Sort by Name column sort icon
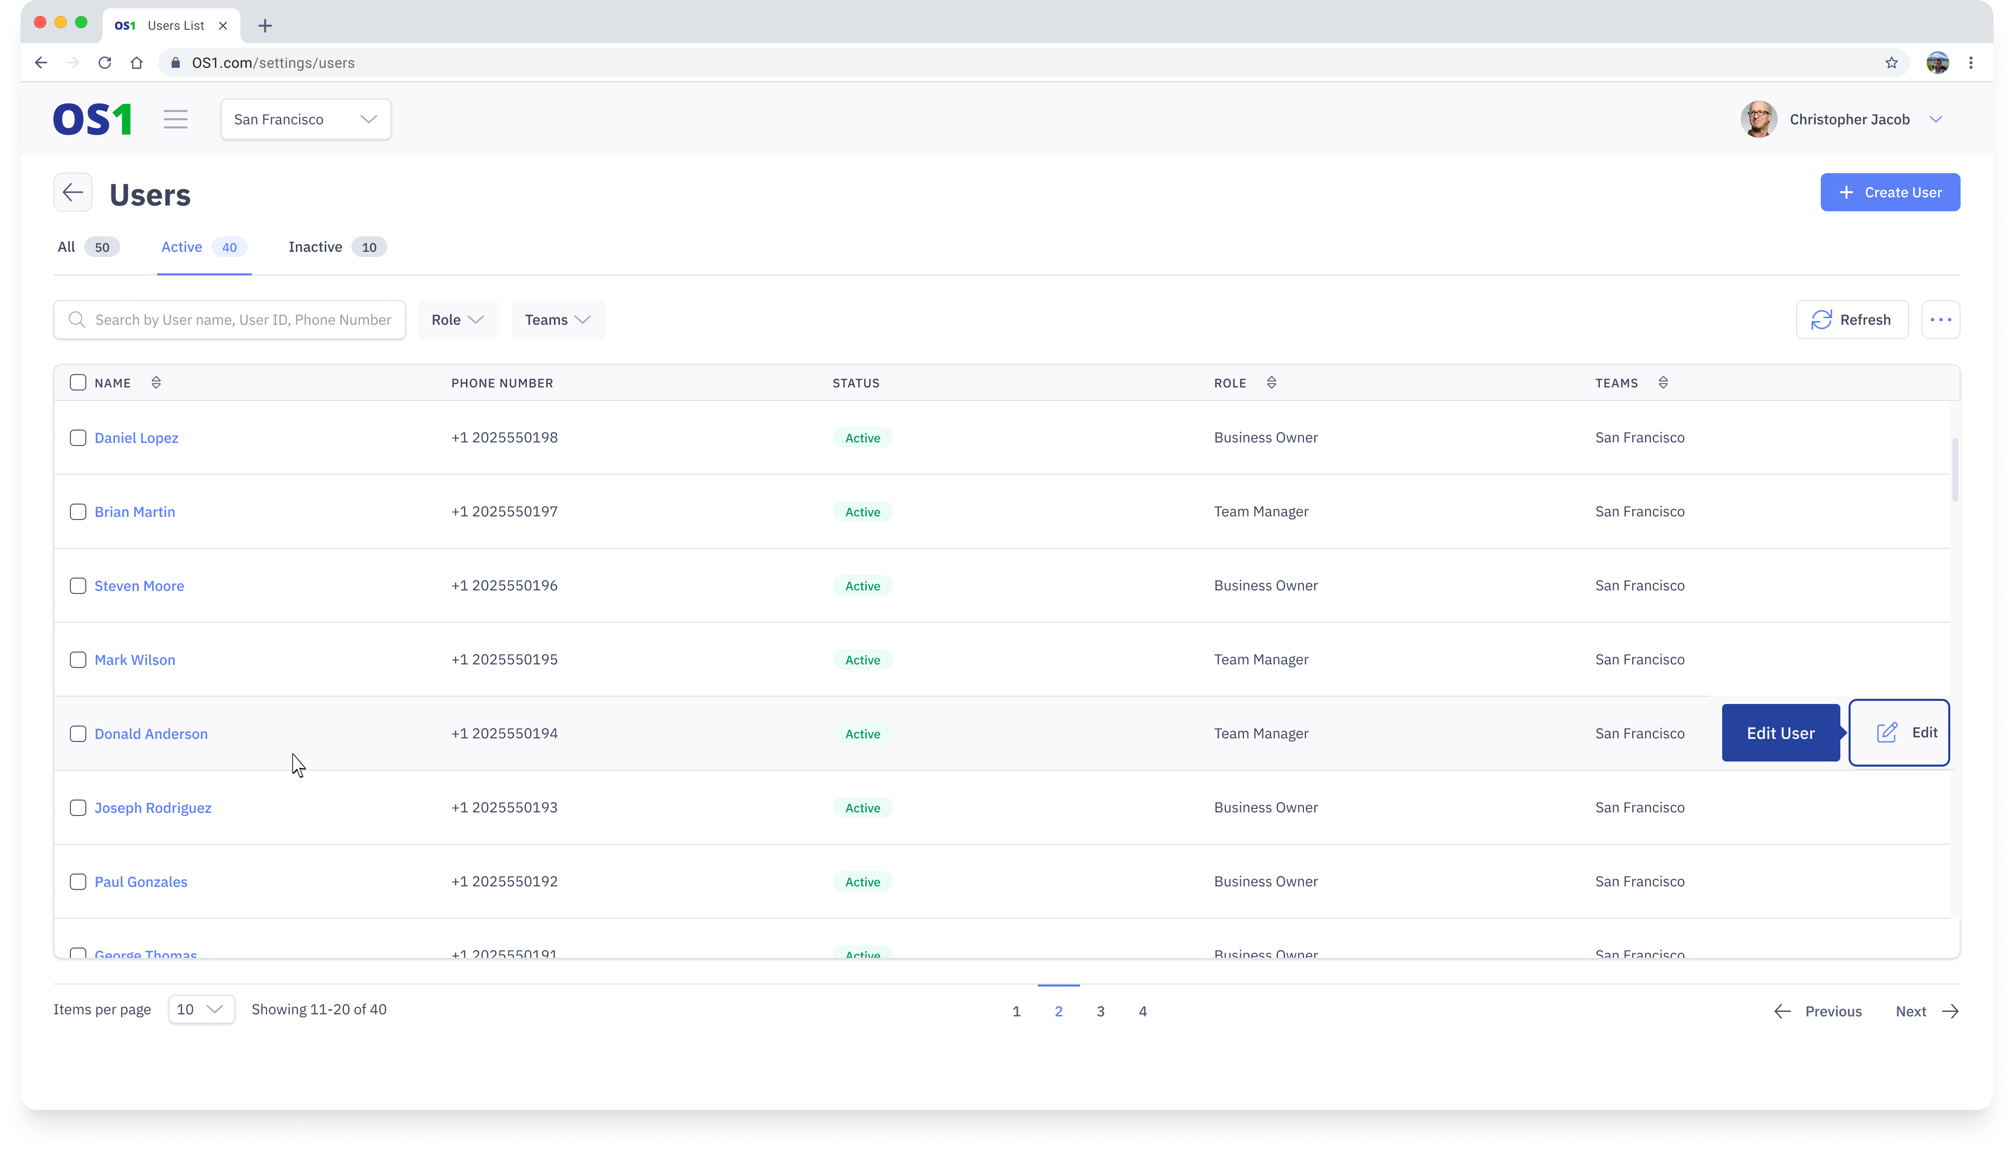The width and height of the screenshot is (2014, 1151). click(x=156, y=383)
